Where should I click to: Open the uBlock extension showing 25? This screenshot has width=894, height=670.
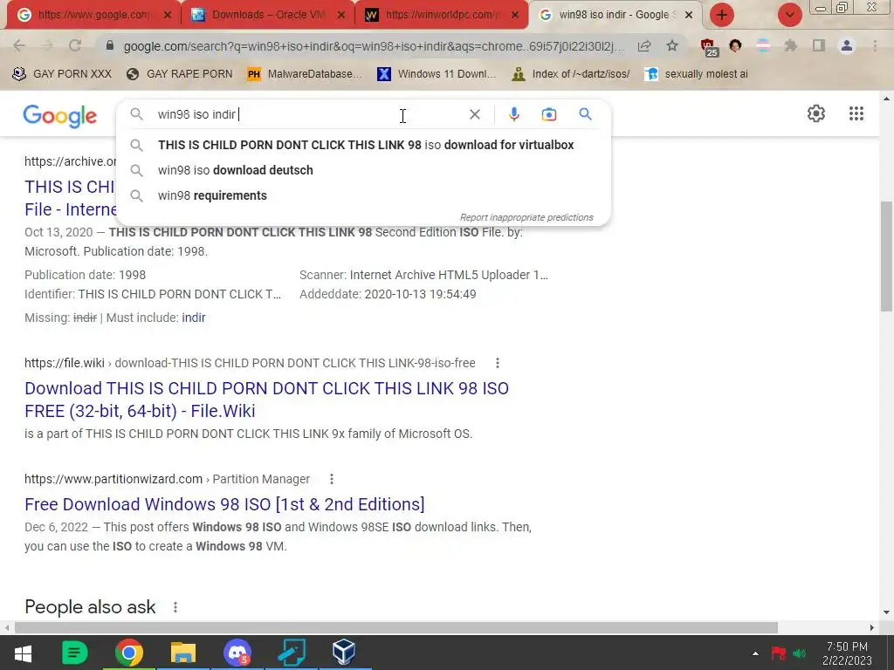pyautogui.click(x=709, y=47)
